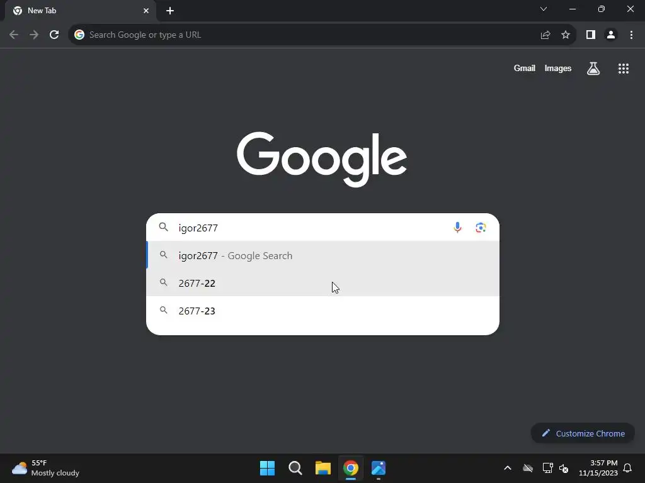645x483 pixels.
Task: Toggle the Chrome side panel
Action: [591, 35]
